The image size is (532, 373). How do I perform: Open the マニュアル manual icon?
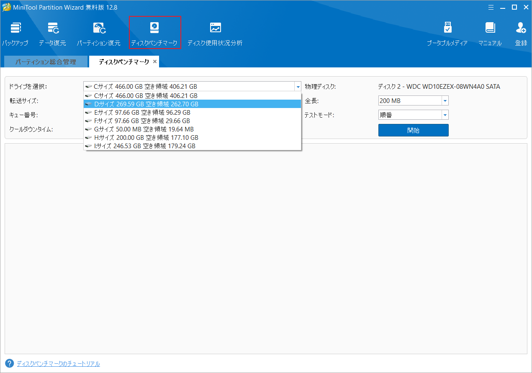pos(490,34)
